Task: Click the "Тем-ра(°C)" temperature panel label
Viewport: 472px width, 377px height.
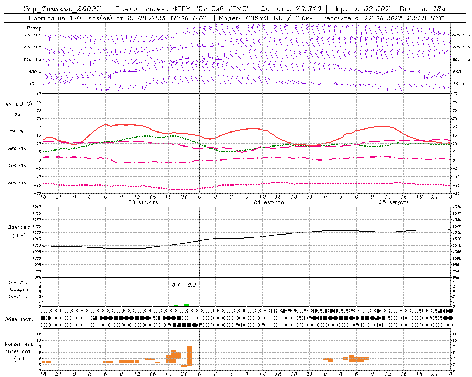Action: (17, 104)
